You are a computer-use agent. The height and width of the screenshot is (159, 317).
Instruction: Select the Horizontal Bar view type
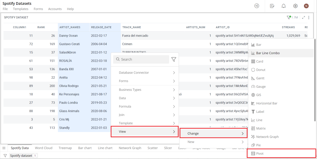[281, 103]
